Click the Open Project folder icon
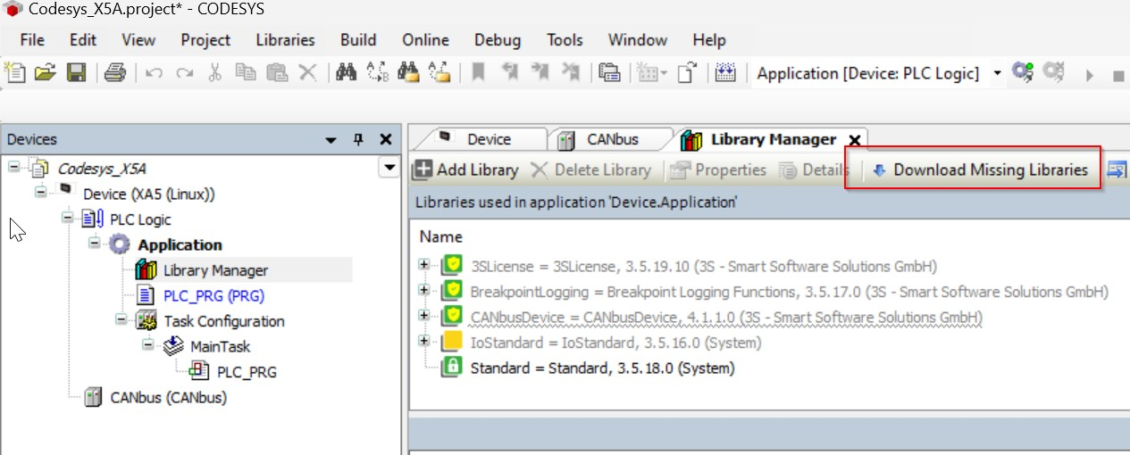1130x455 pixels. tap(45, 73)
